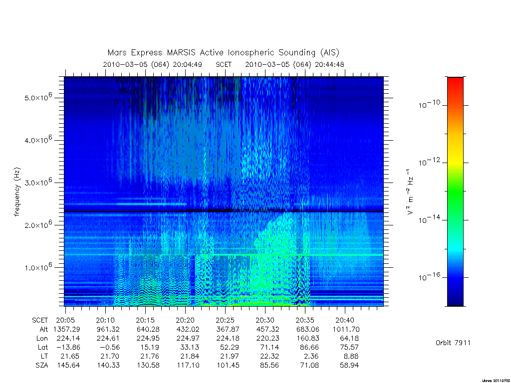Click altitude value 432.02
The height and width of the screenshot is (383, 511).
pos(188,329)
